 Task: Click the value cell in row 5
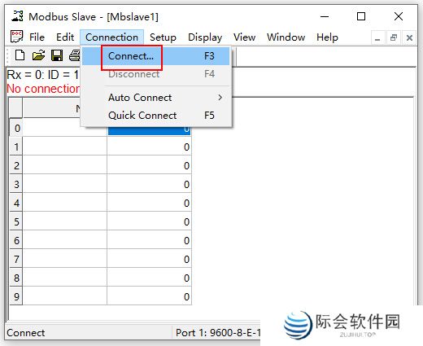[x=150, y=221]
